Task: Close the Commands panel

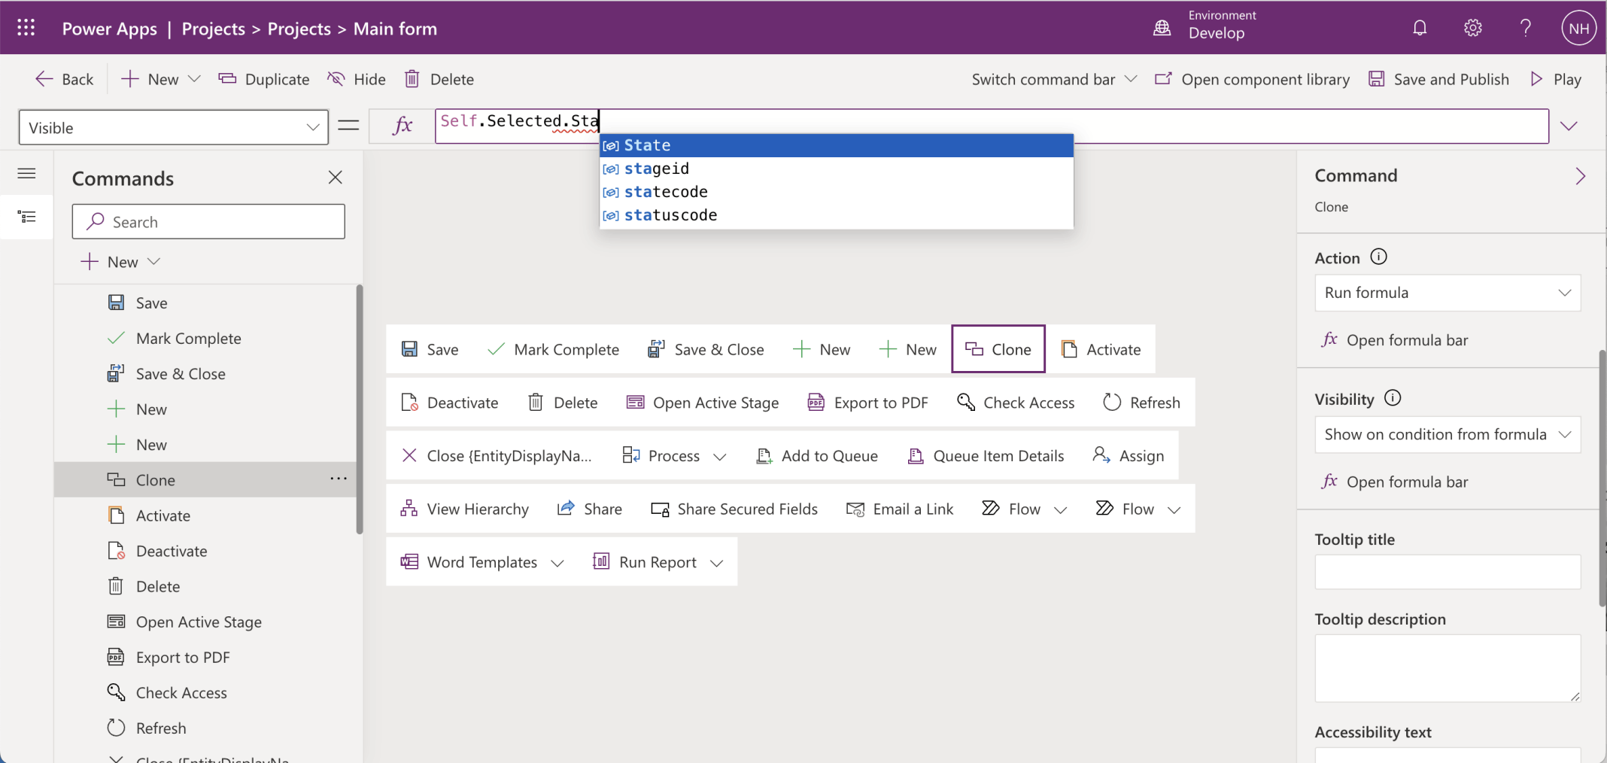Action: coord(336,178)
